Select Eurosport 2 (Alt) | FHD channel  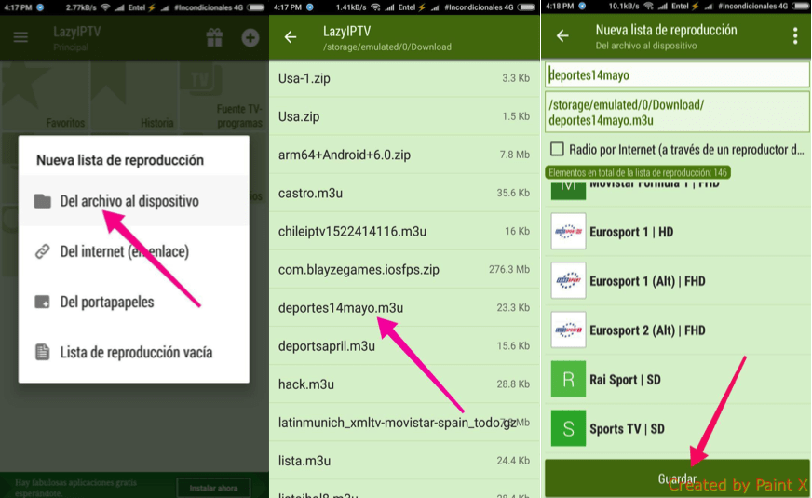(677, 330)
